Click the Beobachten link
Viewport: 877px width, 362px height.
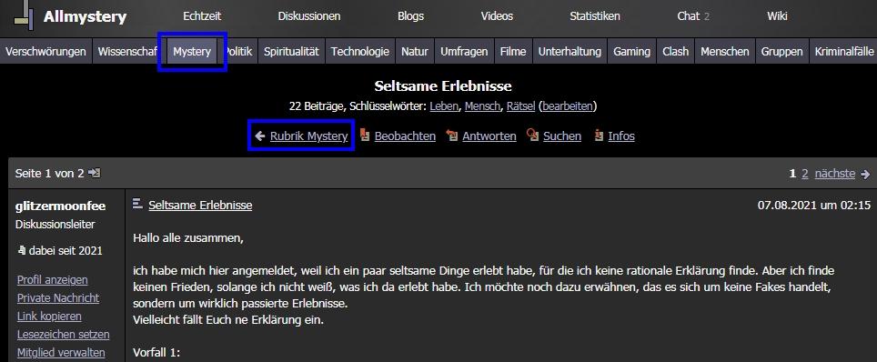pos(405,136)
